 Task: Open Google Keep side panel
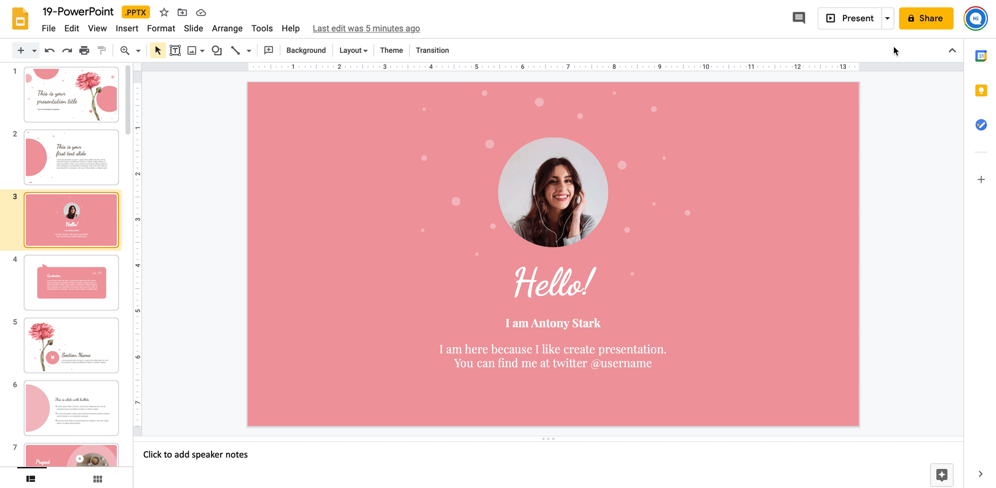pos(981,90)
